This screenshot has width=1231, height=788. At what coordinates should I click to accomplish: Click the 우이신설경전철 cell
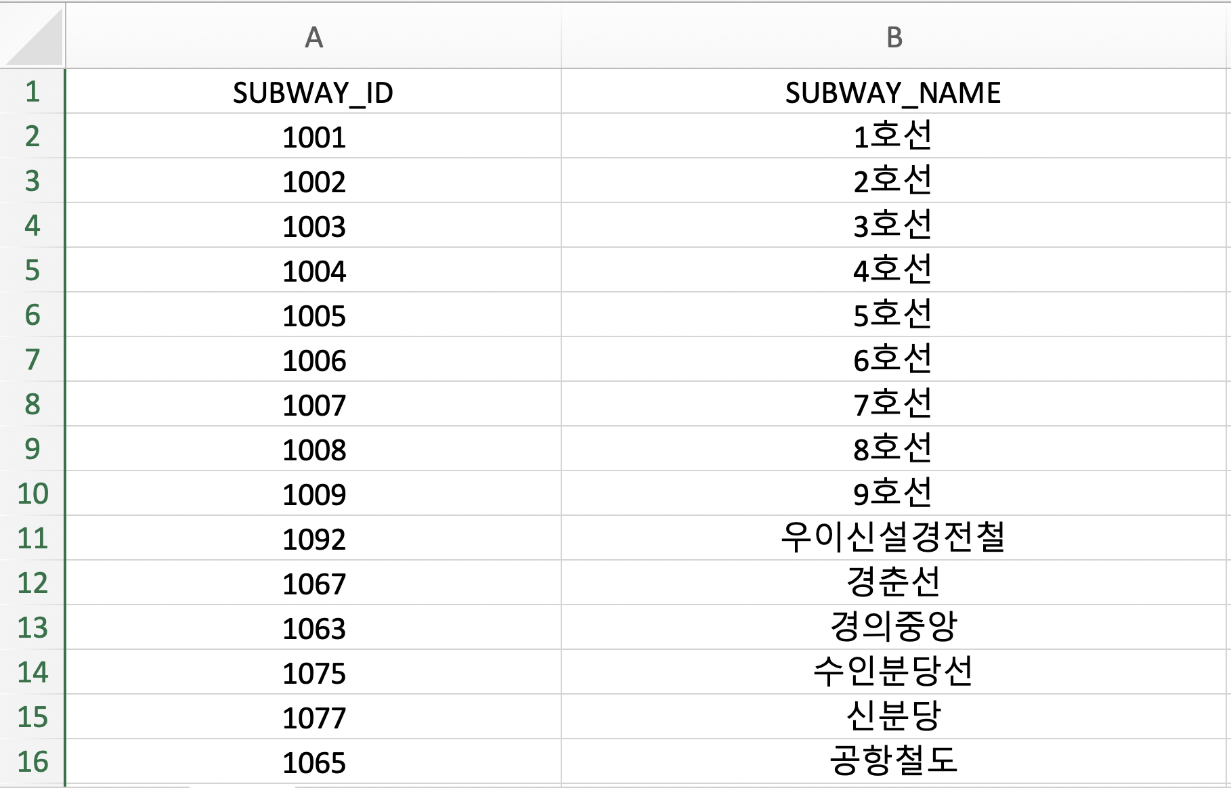click(x=894, y=538)
